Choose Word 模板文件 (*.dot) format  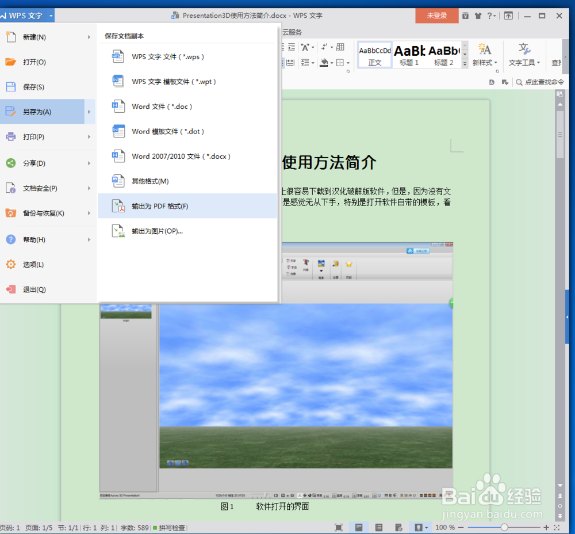click(187, 131)
